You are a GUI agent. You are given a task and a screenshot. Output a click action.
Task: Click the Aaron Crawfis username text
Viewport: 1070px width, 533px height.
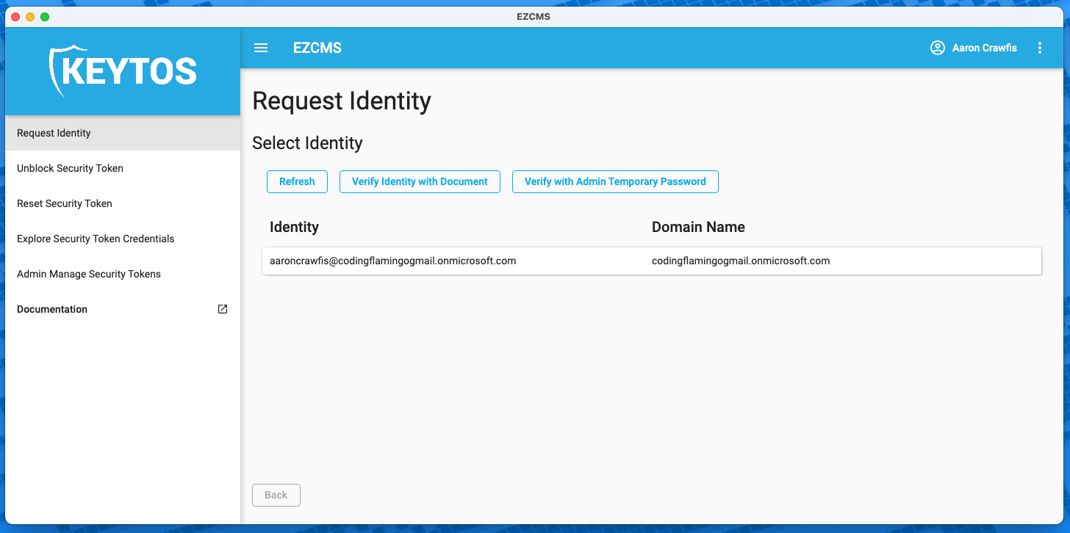click(x=984, y=47)
